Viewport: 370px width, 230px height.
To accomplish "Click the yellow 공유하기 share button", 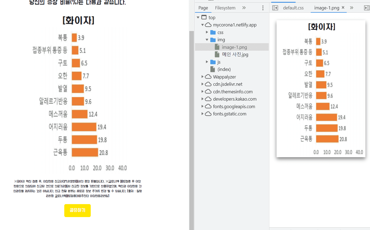I will 77,211.
